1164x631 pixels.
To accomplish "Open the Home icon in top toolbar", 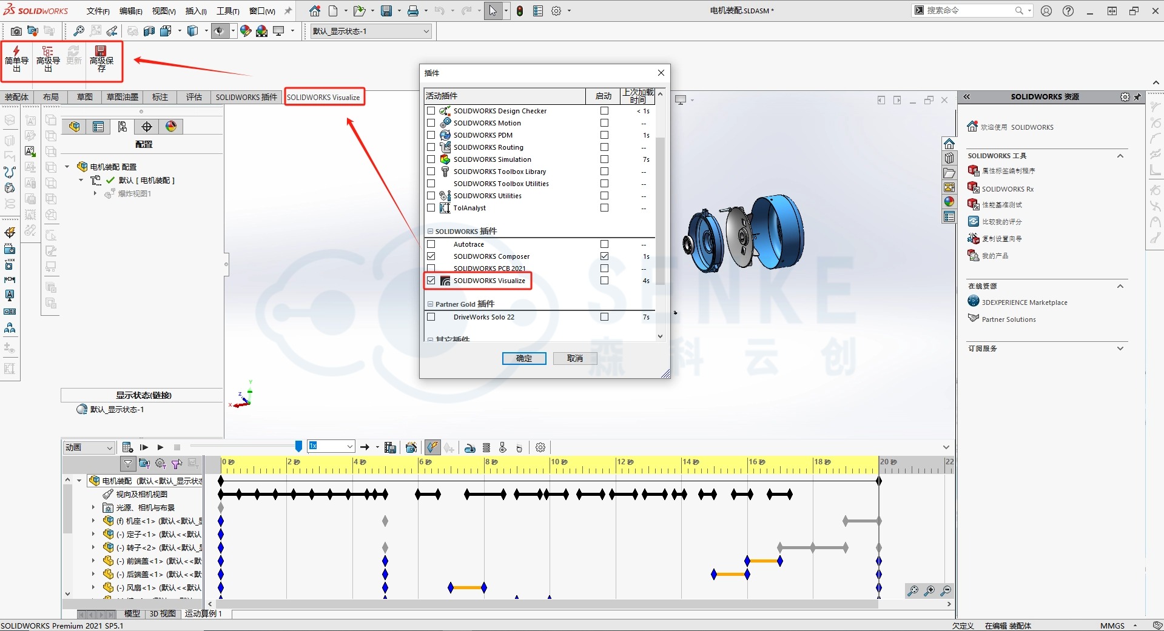I will click(314, 11).
